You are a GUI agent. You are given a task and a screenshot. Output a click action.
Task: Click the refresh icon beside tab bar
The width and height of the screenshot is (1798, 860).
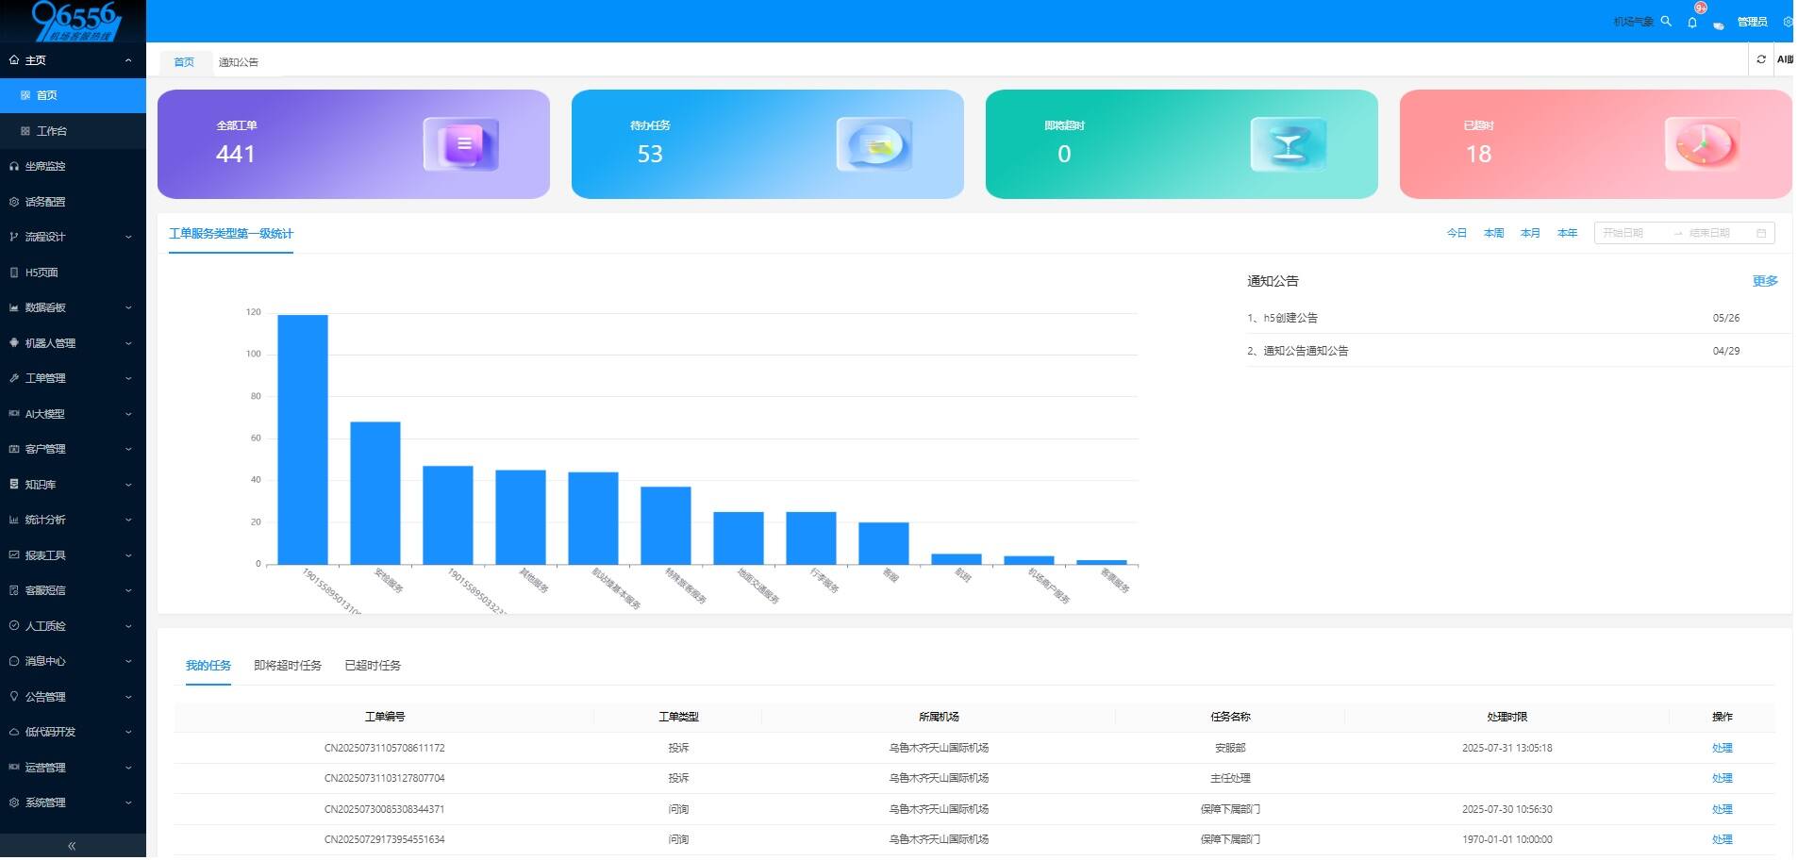(x=1760, y=59)
